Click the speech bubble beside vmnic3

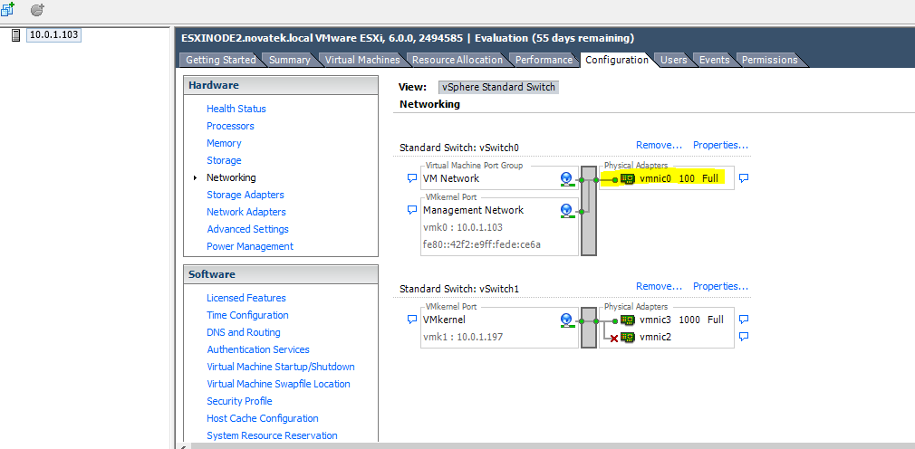pos(744,320)
